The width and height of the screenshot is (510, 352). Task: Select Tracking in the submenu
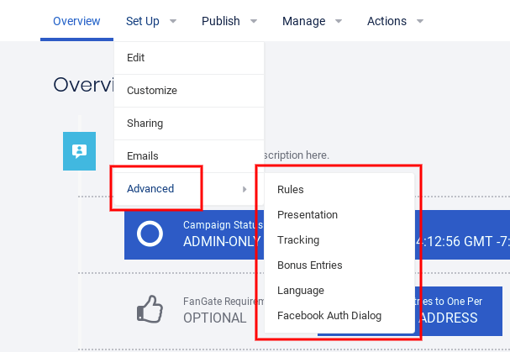(298, 240)
